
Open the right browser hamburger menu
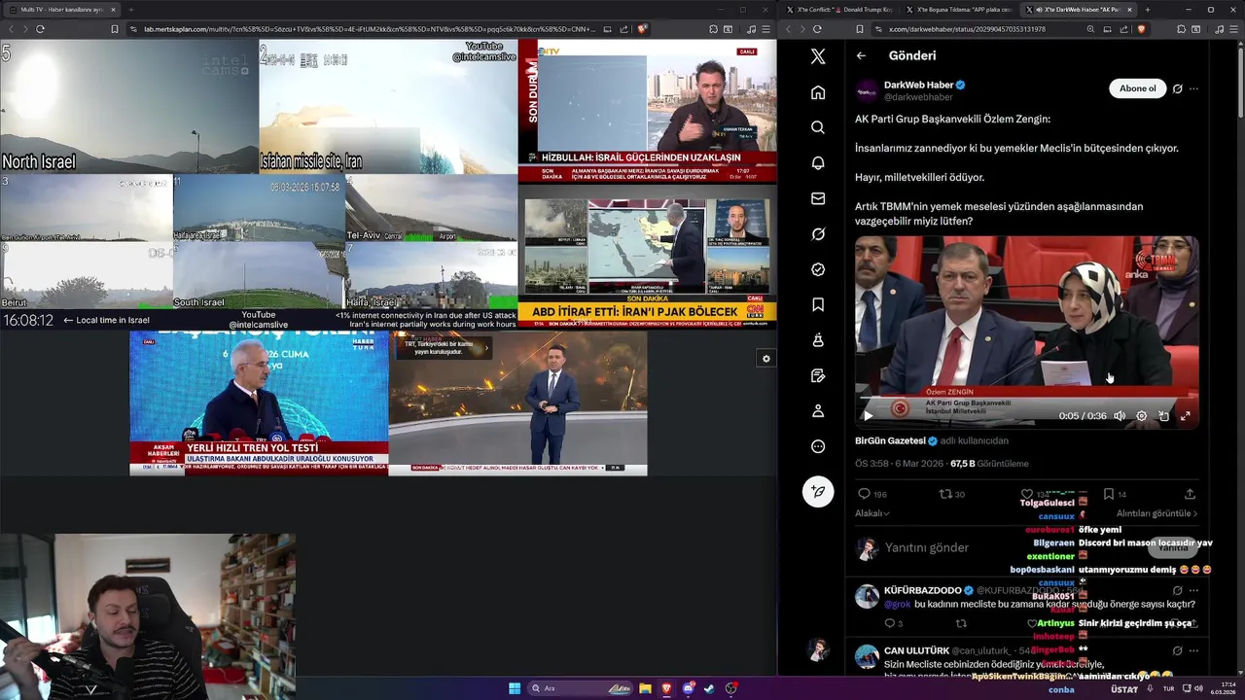point(1233,29)
